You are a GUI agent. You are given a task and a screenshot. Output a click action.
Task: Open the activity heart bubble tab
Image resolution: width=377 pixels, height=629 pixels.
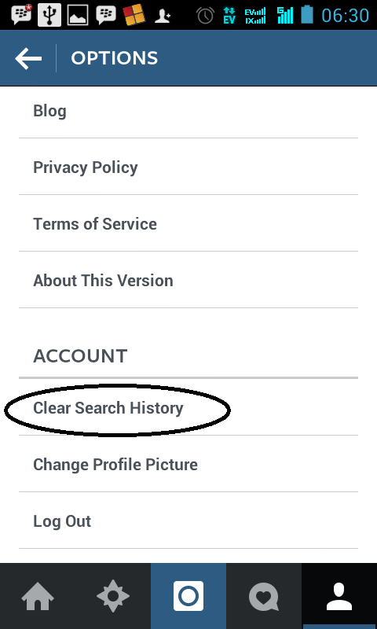click(x=264, y=596)
